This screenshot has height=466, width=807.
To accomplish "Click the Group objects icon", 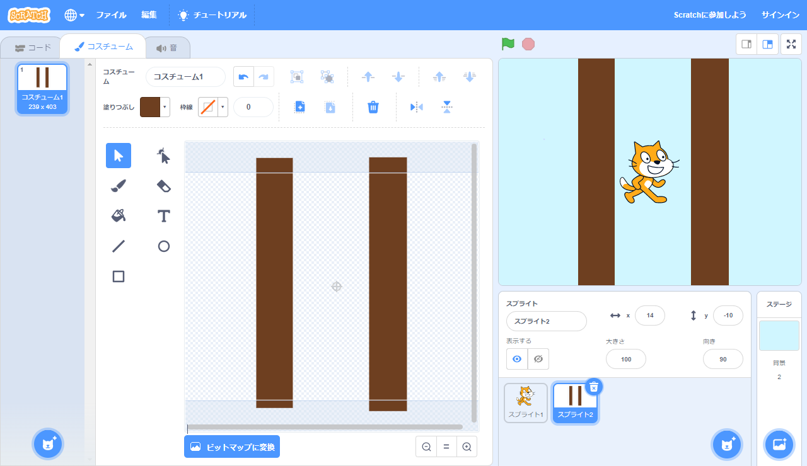I will pyautogui.click(x=297, y=77).
